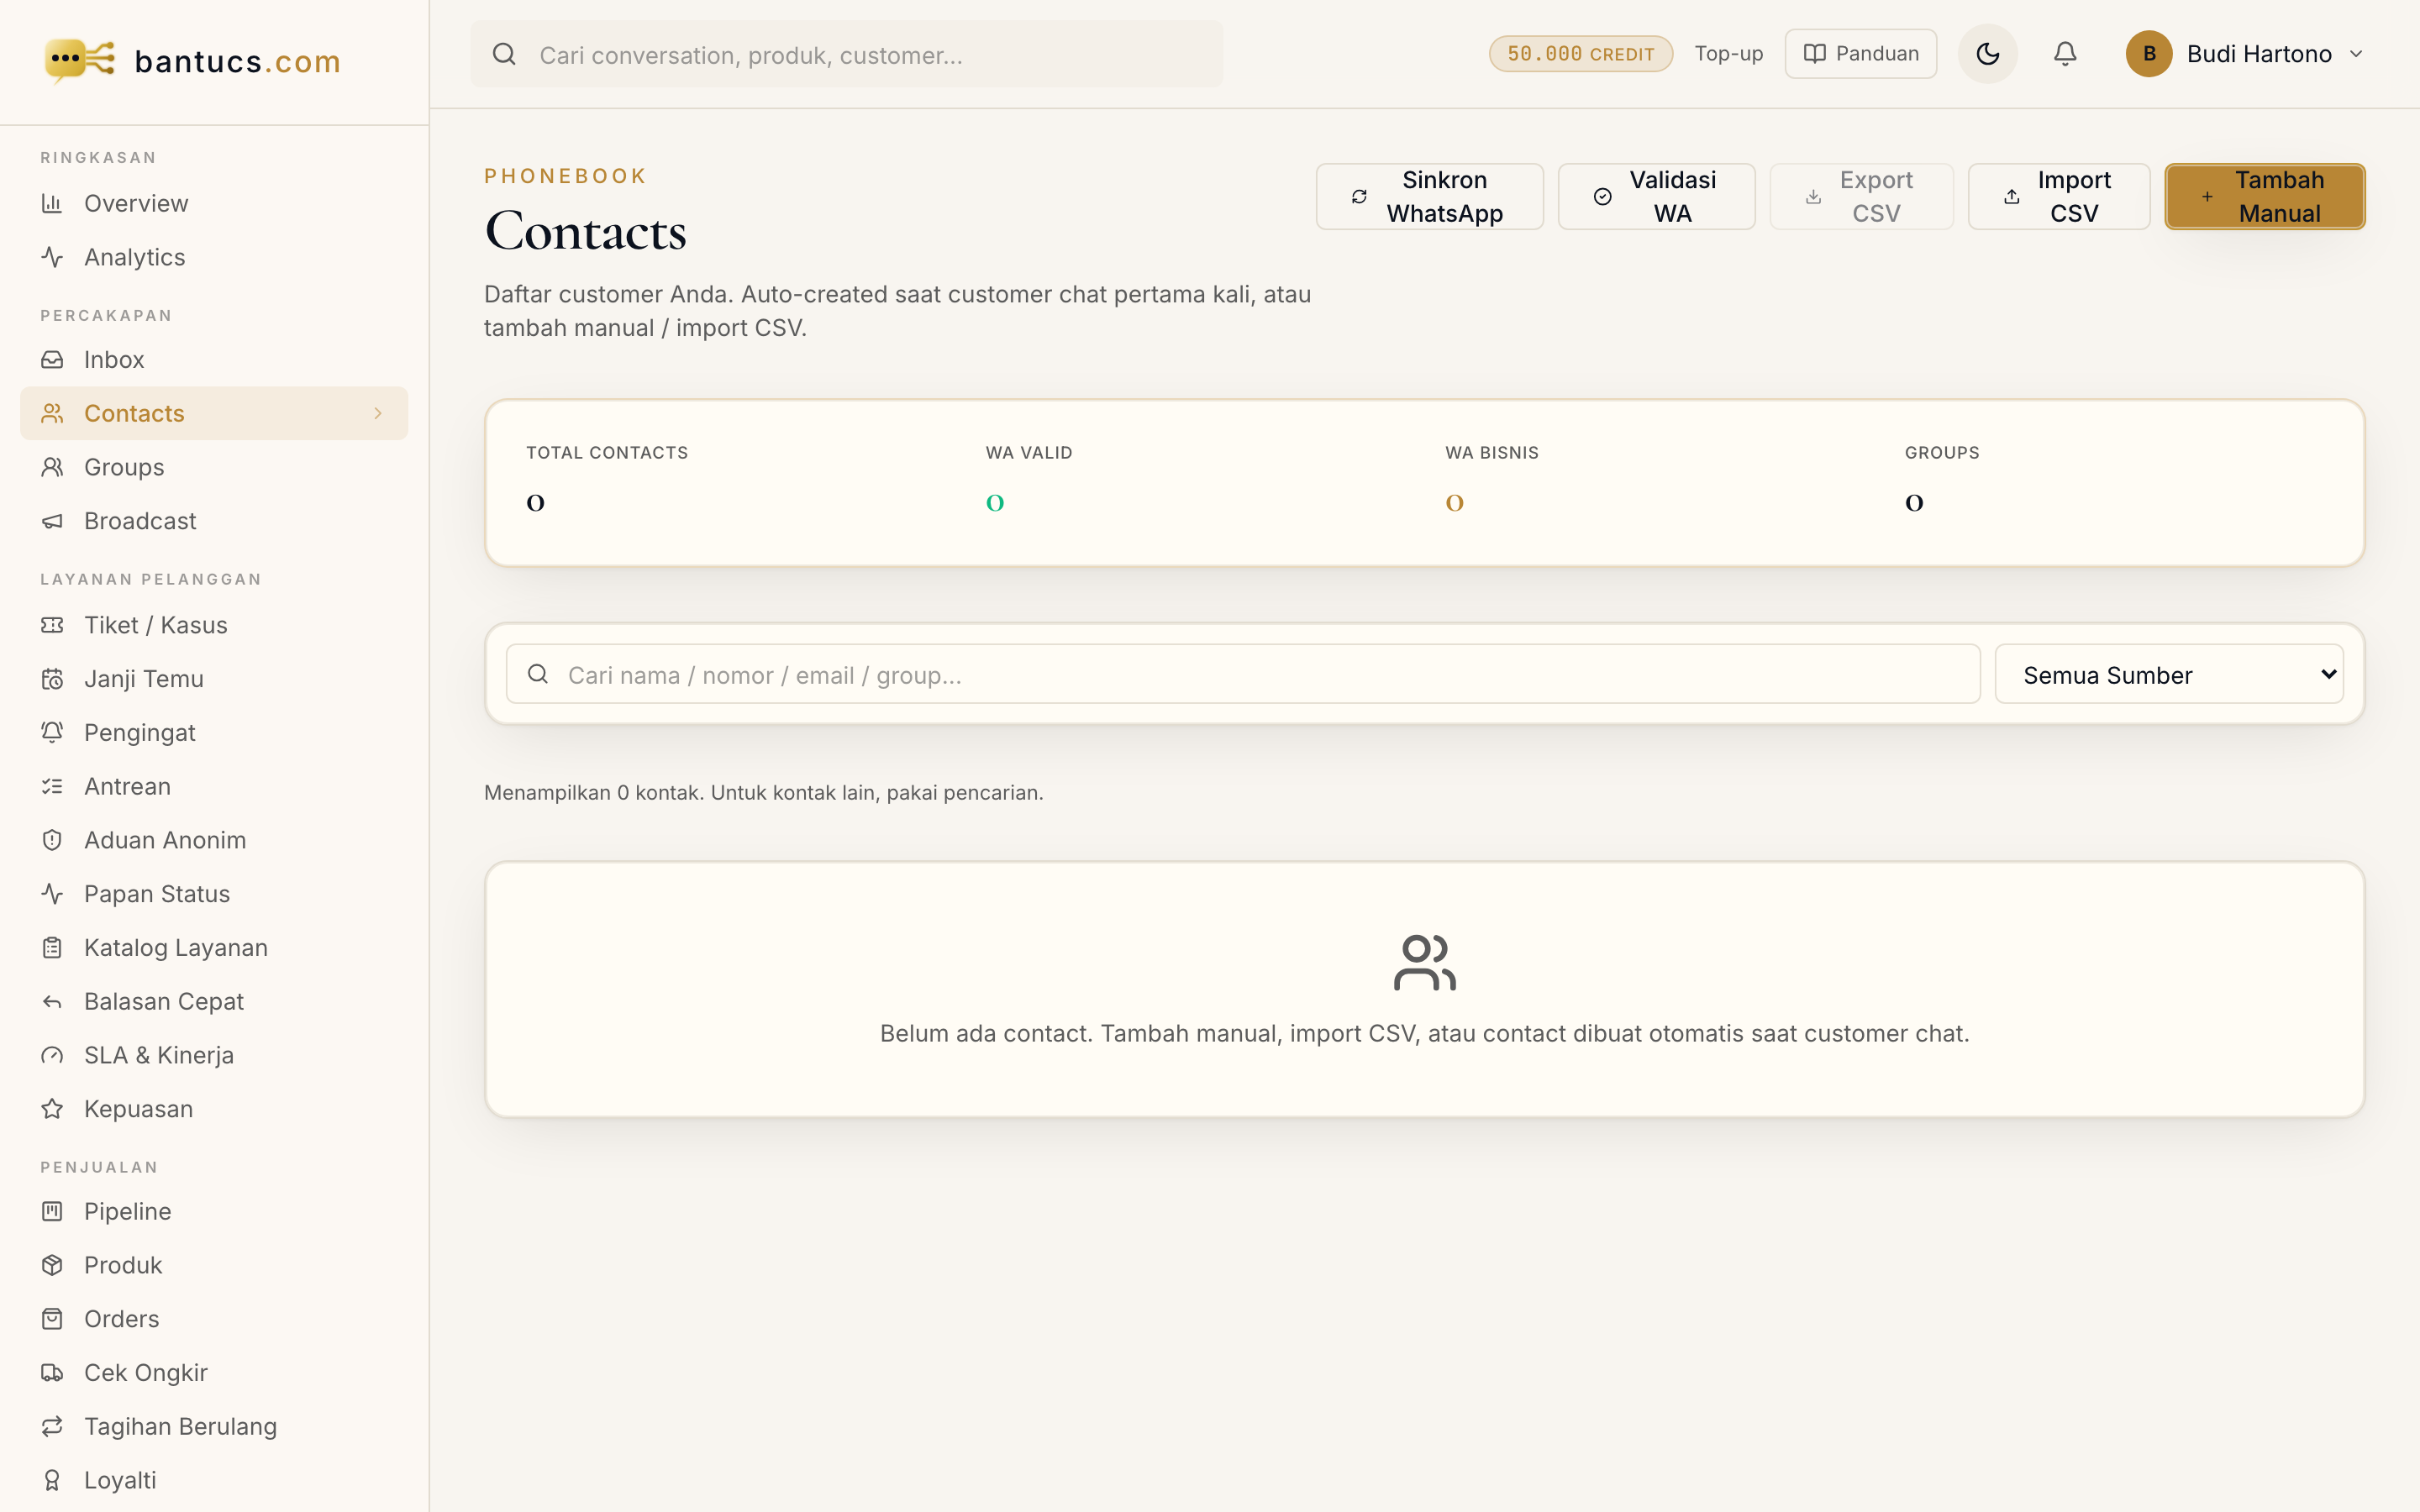Click the Kepuasan star icon
The width and height of the screenshot is (2420, 1512).
(x=52, y=1109)
